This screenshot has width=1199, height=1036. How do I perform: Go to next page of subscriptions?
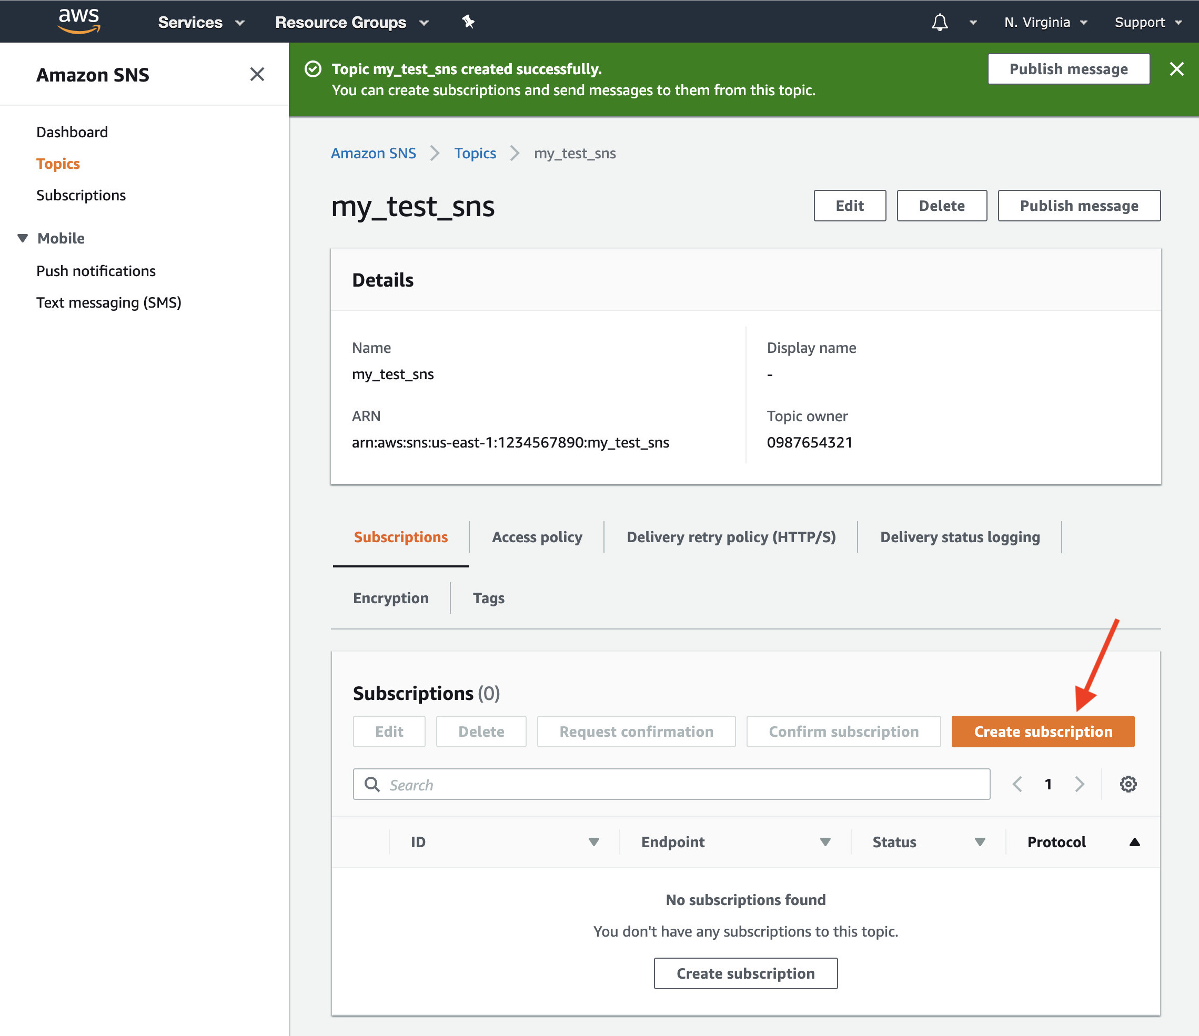[x=1079, y=784]
